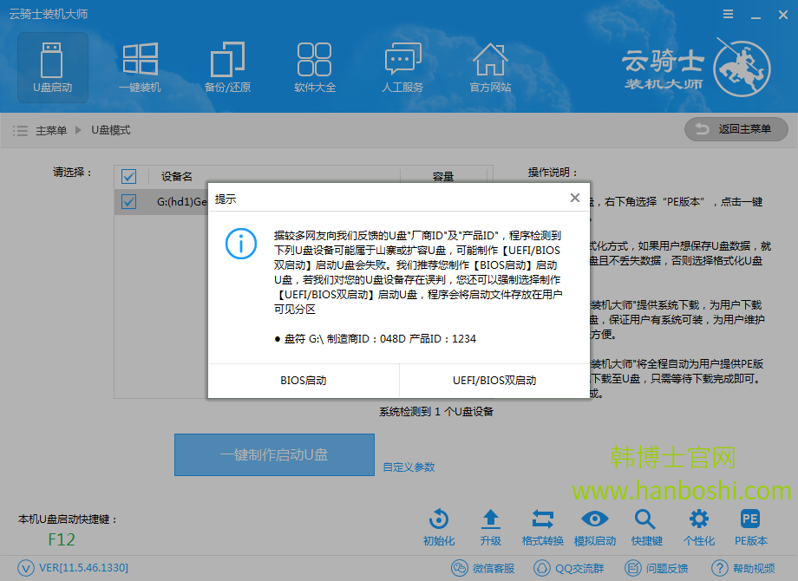Open the hamburger menu at top right
The width and height of the screenshot is (798, 581).
(x=726, y=14)
